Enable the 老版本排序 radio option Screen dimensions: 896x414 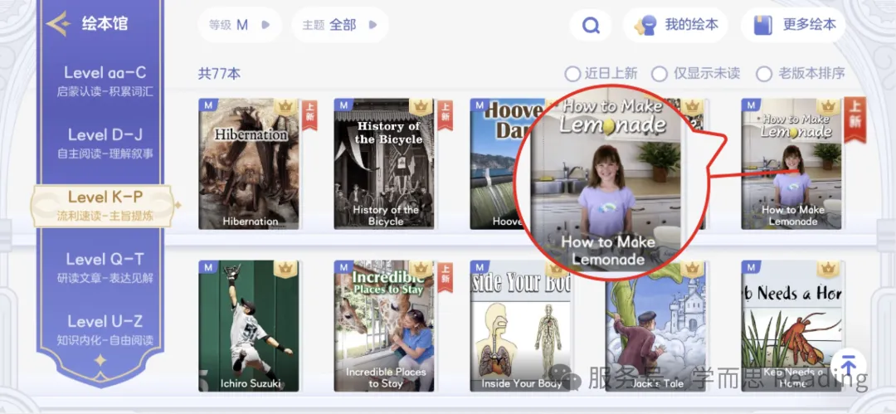pos(801,74)
